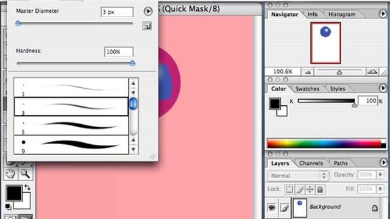The image size is (390, 219).
Task: Open Color panel options menu
Action: pyautogui.click(x=383, y=88)
